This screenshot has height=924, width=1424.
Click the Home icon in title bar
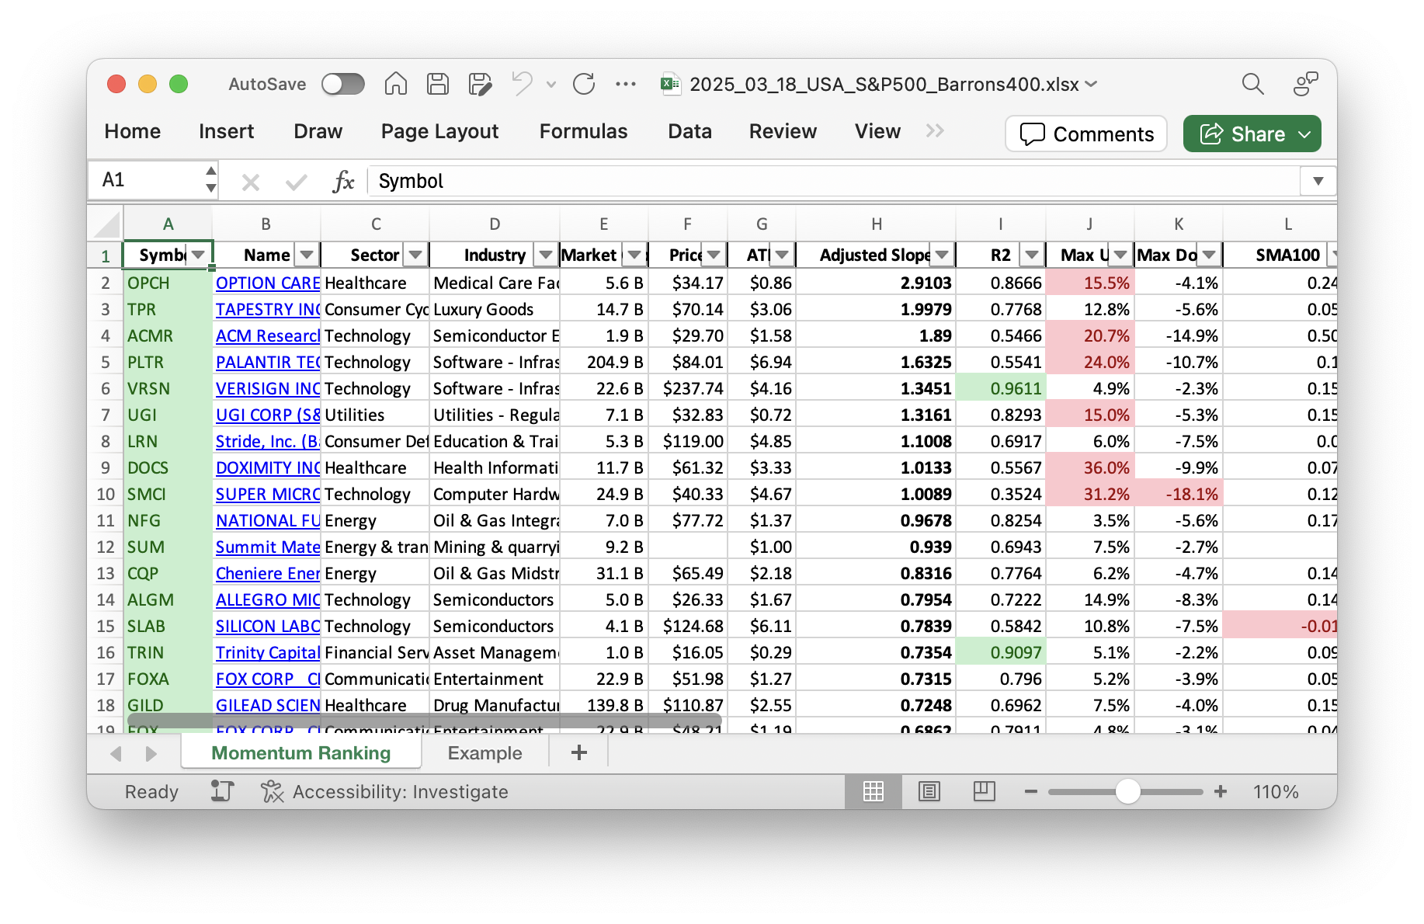click(x=395, y=84)
